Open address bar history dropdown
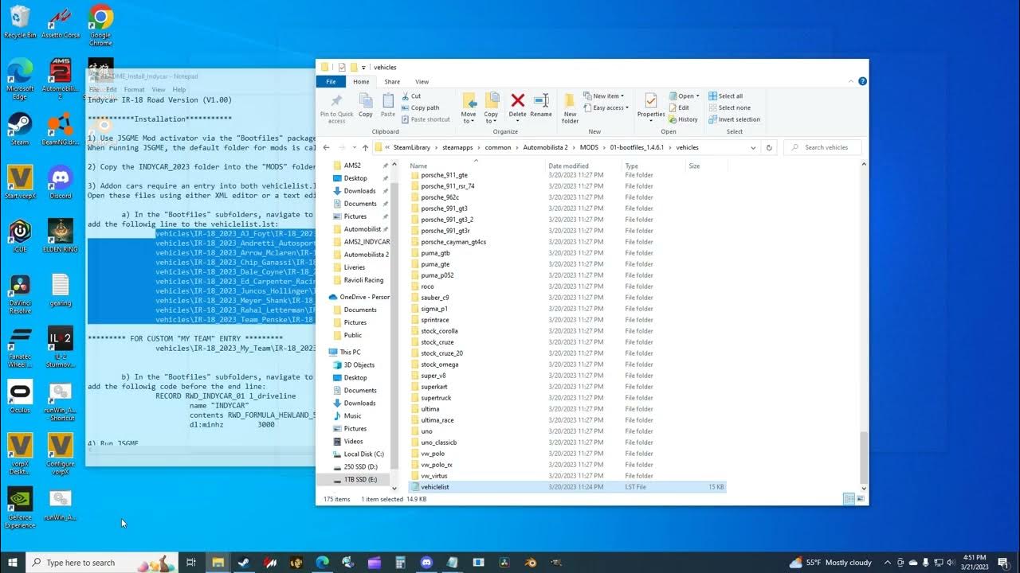The height and width of the screenshot is (573, 1020). [753, 147]
